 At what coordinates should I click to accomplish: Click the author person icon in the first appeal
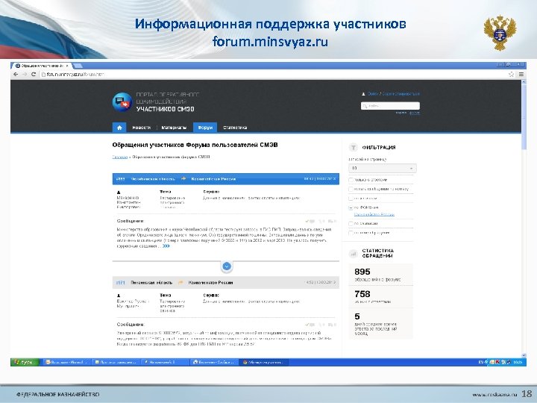119,193
